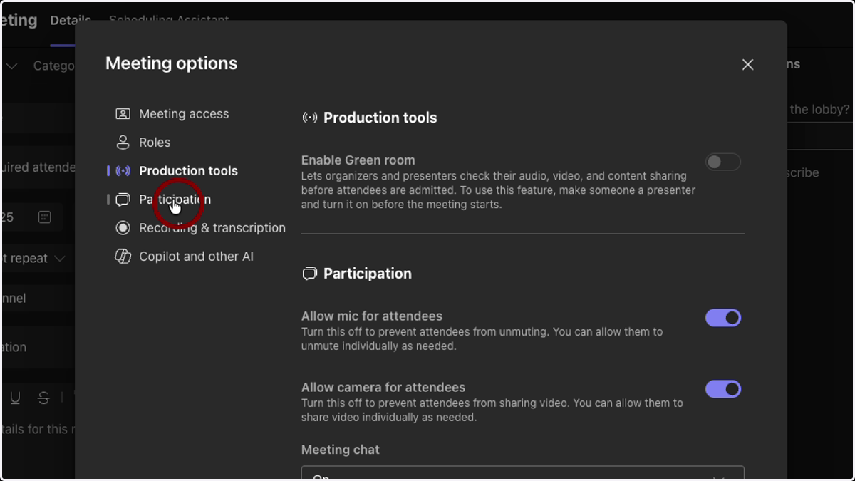Viewport: 855px width, 481px height.
Task: Click the calendar date picker icon behind dialog
Action: tap(44, 217)
